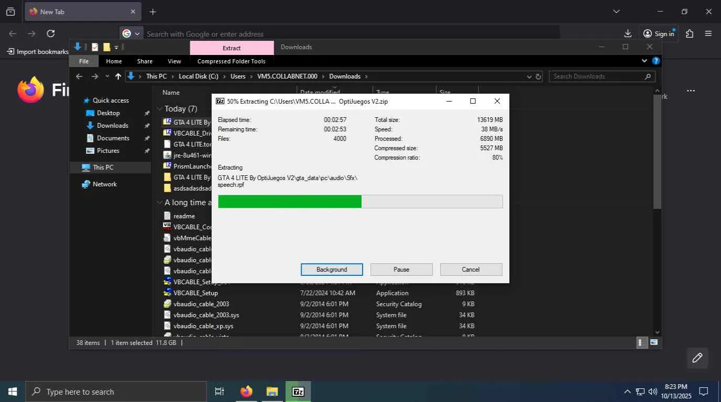
Task: Open a new Firefox tab
Action: [x=152, y=12]
